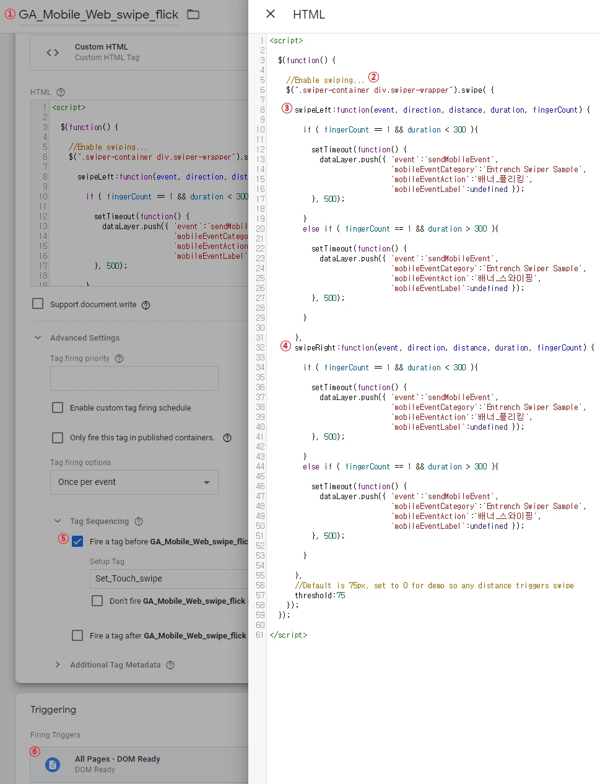Uncheck Fire a tag before checkbox
Screen dimensions: 600x784
pos(77,541)
